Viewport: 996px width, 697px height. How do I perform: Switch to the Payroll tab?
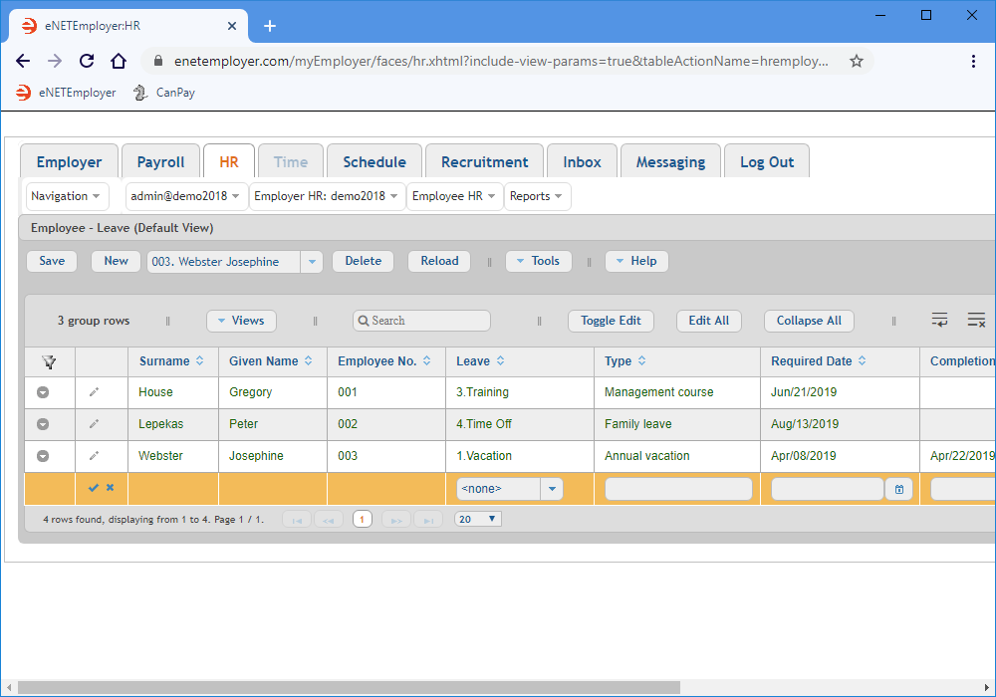click(x=160, y=162)
